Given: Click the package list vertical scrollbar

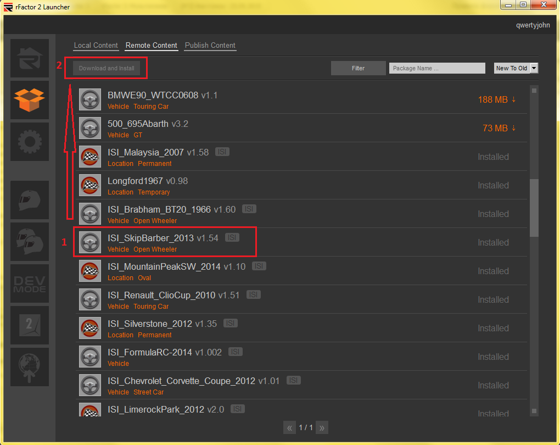Looking at the screenshot, I should pos(534,209).
